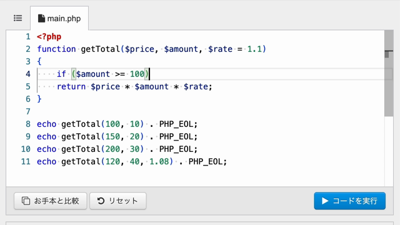Click the 1.08 value on line 11

(x=159, y=161)
